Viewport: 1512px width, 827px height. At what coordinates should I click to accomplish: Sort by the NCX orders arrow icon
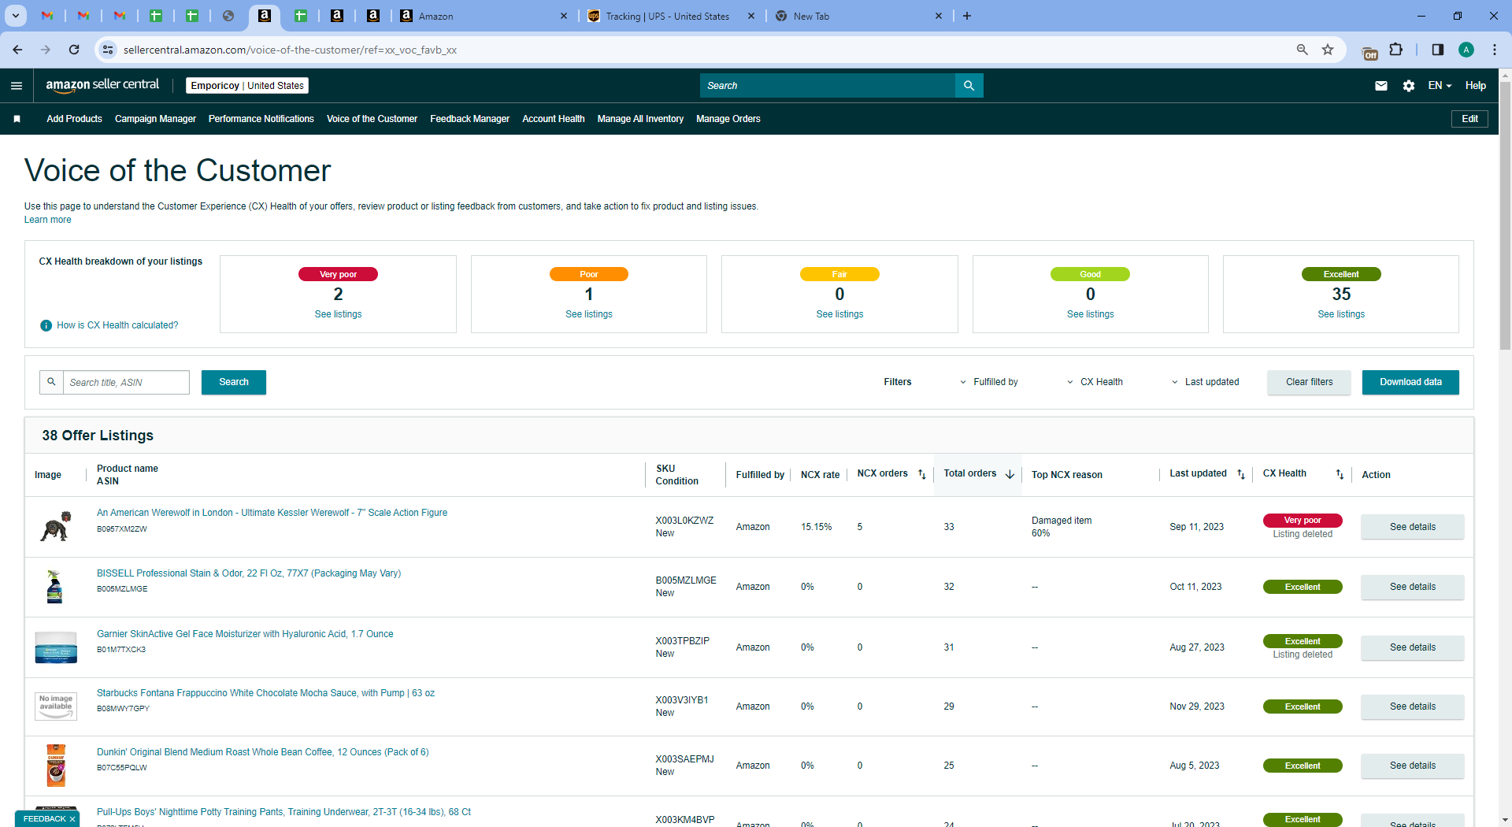pos(922,474)
